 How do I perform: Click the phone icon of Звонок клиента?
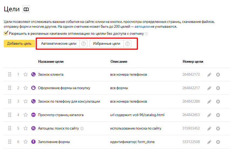33,74
